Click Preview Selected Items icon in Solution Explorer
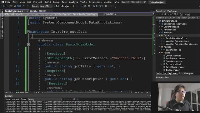Screen dimensions: 200x113 tap(188, 14)
